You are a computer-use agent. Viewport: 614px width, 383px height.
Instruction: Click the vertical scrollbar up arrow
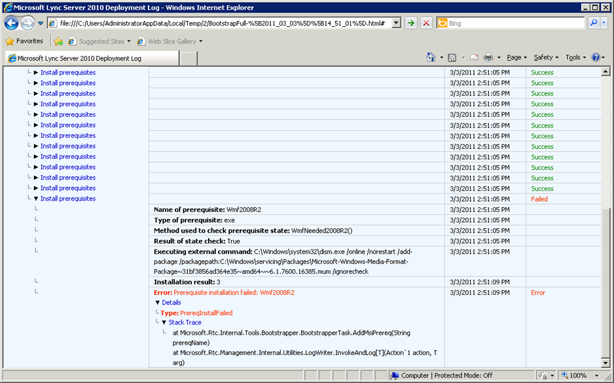(x=605, y=71)
